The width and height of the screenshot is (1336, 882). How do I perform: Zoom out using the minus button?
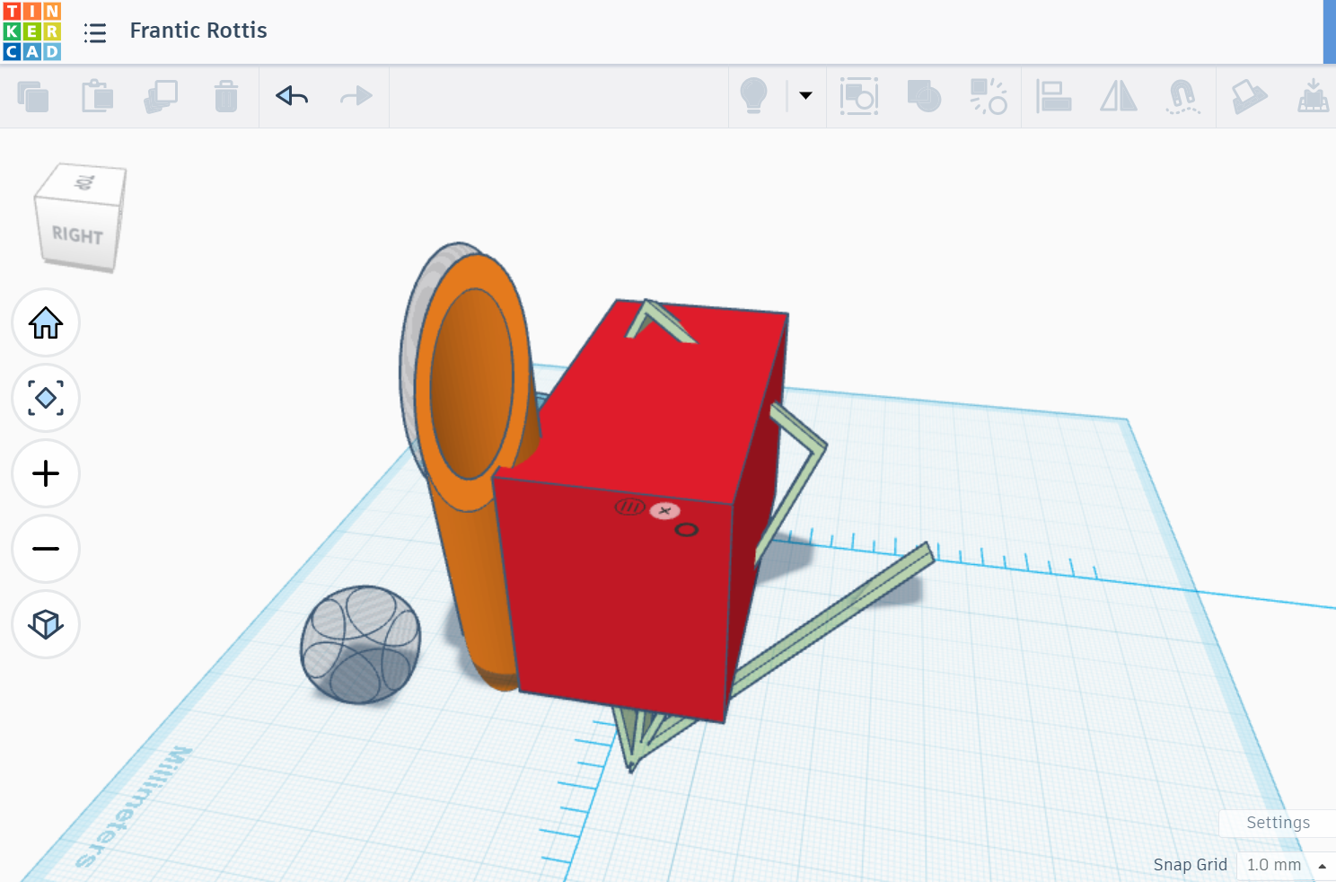[x=46, y=549]
